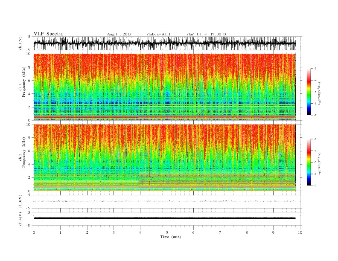Click the "8" kHz tick of ch.1 spectrogram
Image resolution: width=338 pixels, height=261 pixels.
(x=29, y=67)
